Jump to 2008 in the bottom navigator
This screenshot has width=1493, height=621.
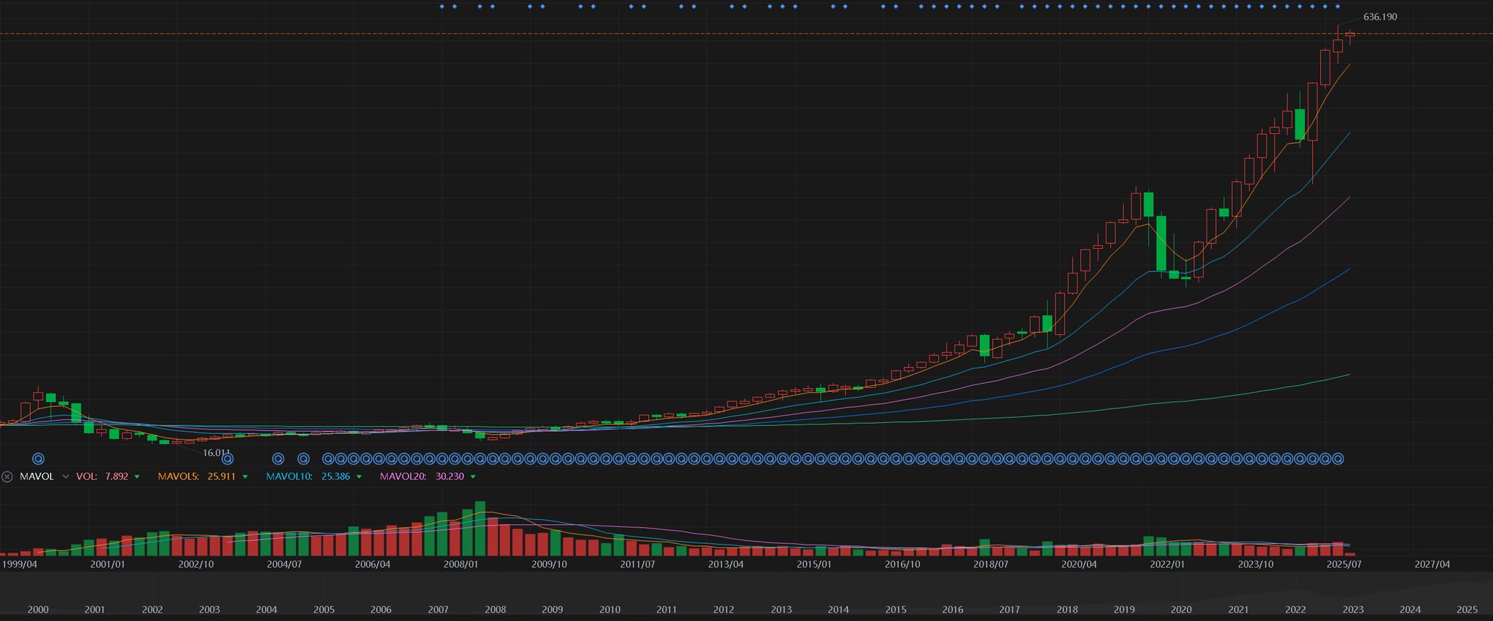pyautogui.click(x=496, y=610)
